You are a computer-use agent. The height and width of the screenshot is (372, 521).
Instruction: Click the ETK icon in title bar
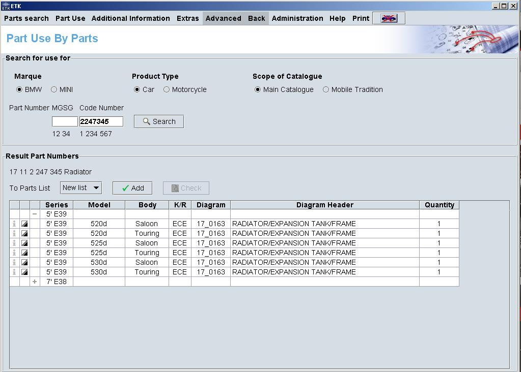click(6, 6)
